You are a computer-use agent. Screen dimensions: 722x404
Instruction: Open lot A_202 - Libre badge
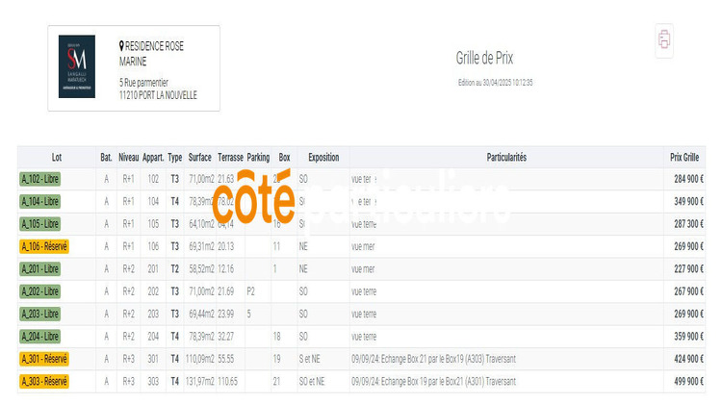click(39, 291)
